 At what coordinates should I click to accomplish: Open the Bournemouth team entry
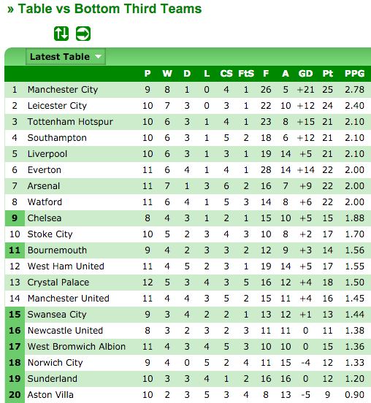(x=57, y=250)
